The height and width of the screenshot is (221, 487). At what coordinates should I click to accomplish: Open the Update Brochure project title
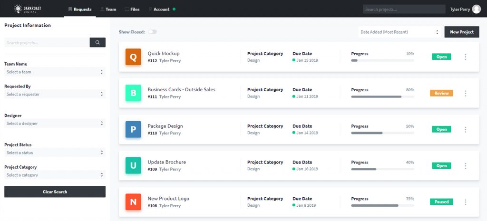pos(167,162)
